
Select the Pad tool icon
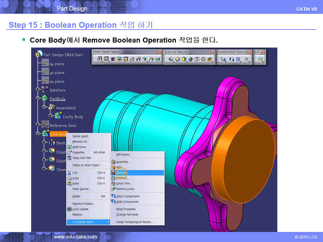100,59
